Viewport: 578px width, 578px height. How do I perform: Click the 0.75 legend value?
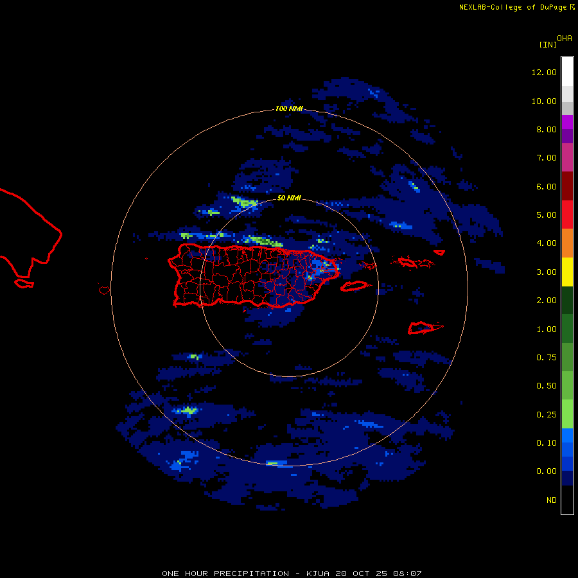tap(547, 358)
